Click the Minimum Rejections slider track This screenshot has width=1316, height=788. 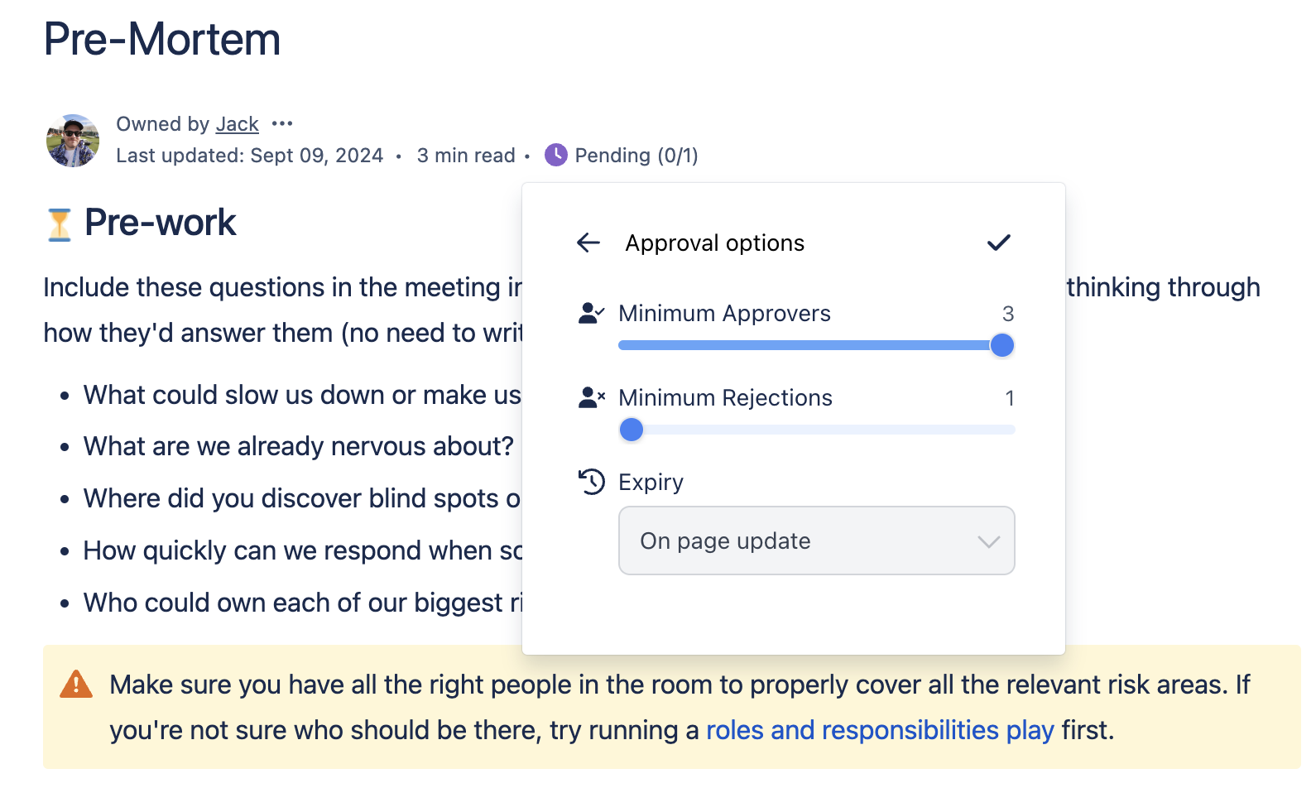pyautogui.click(x=815, y=430)
